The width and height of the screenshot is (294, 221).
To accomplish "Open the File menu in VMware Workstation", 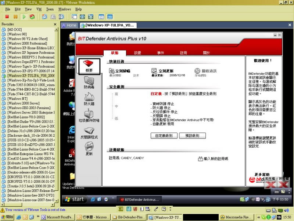I will [8, 9].
